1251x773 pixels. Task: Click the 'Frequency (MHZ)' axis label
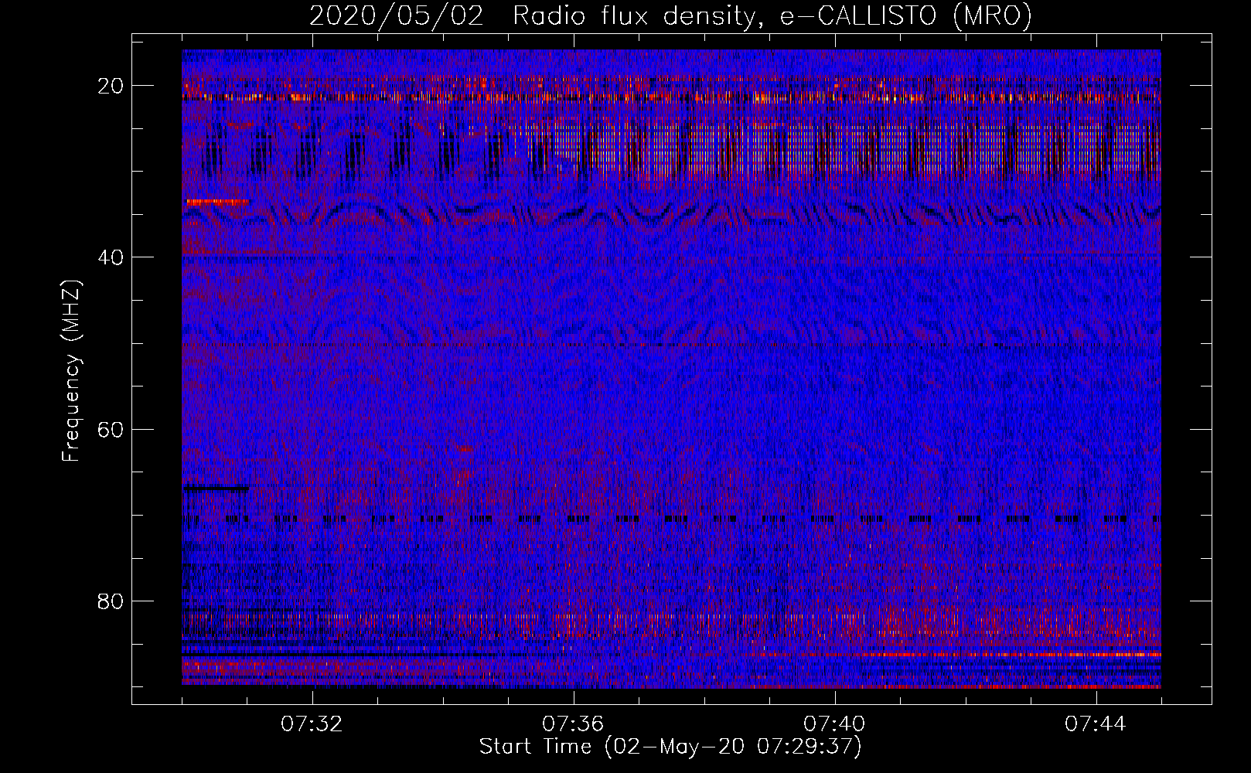click(71, 371)
